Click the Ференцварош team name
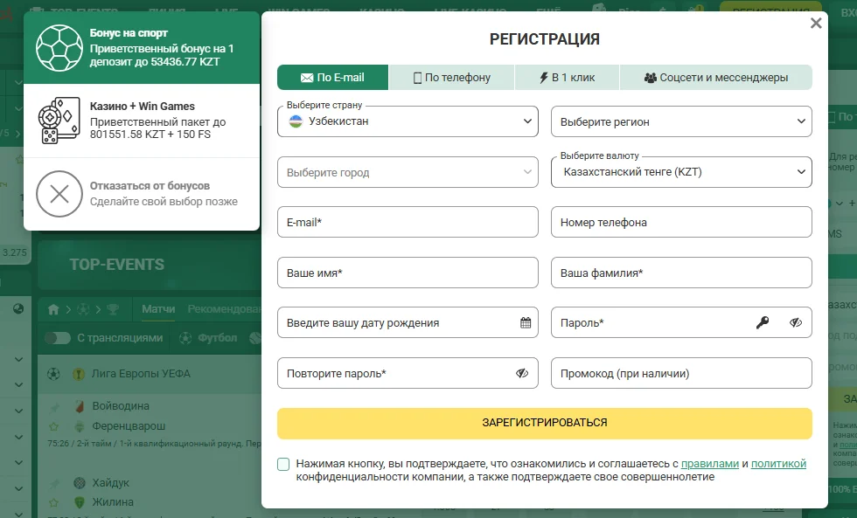 (129, 426)
